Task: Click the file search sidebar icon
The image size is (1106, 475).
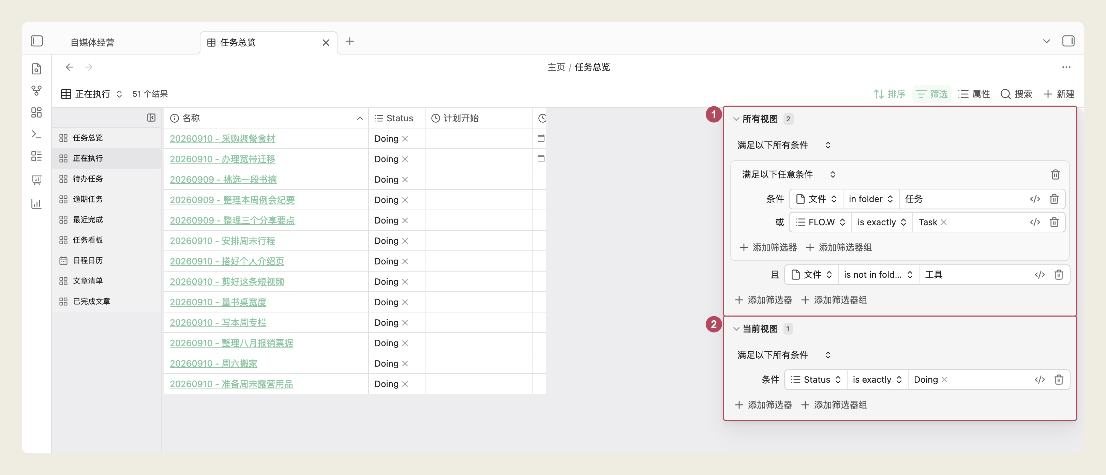Action: click(x=36, y=68)
